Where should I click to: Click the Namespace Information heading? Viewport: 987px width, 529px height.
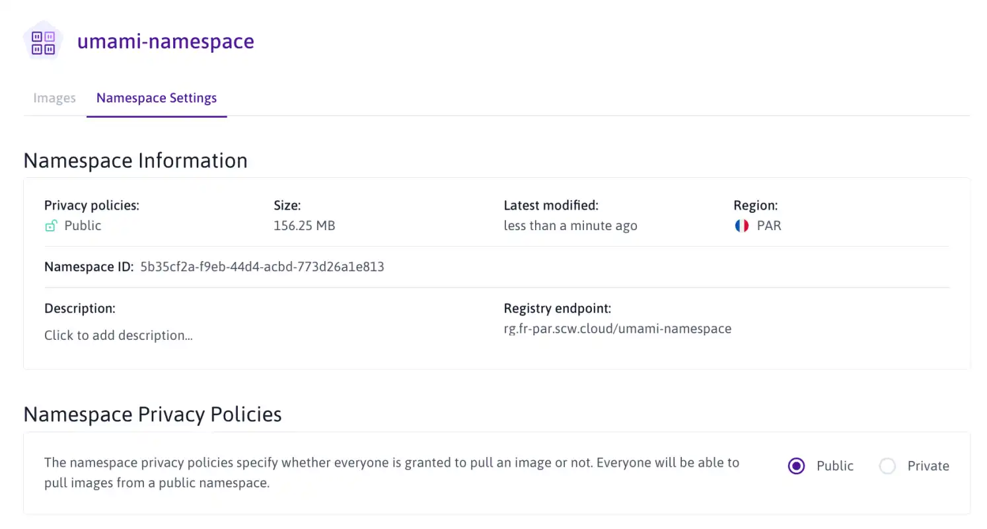click(x=135, y=160)
